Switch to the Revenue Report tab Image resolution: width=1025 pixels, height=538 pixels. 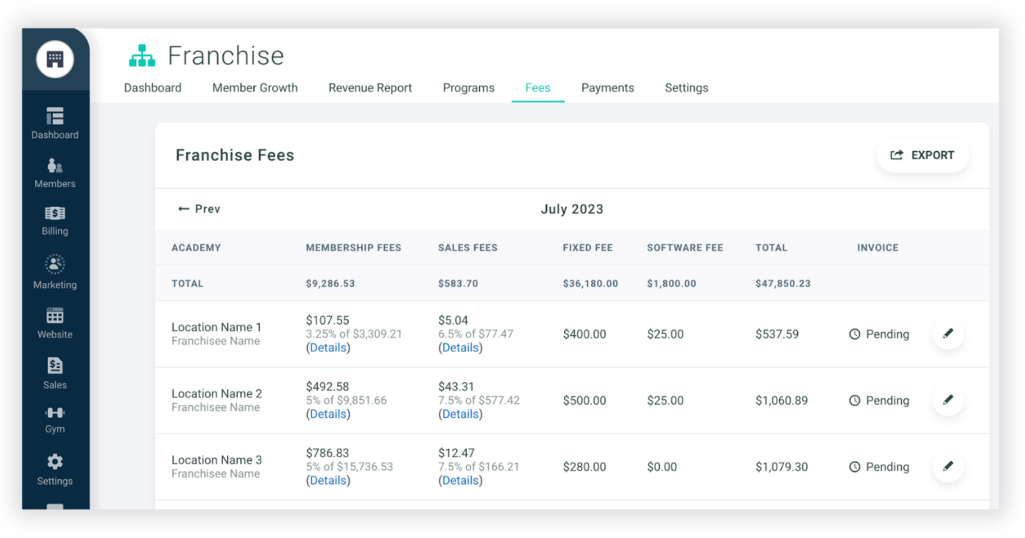point(370,88)
